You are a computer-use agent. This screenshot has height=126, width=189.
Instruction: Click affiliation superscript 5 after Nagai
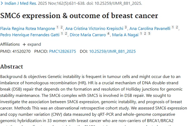(149, 34)
